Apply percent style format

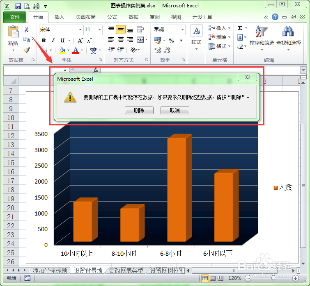click(x=171, y=41)
